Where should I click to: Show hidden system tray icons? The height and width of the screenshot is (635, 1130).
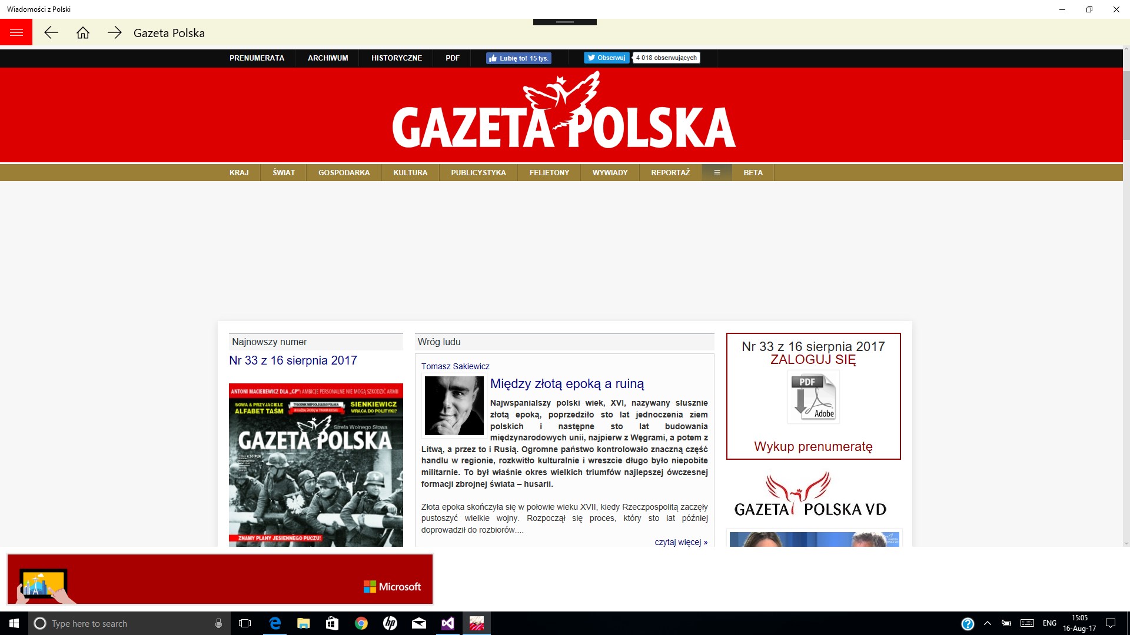tap(988, 623)
